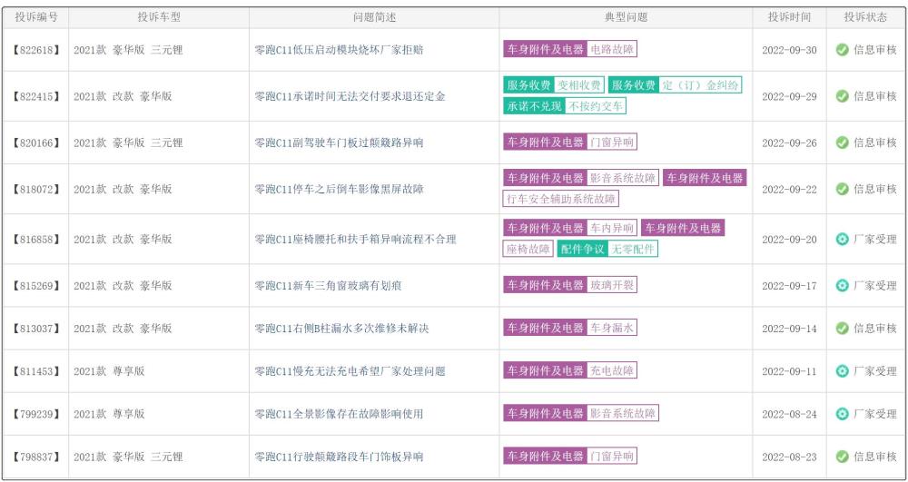
Task: Click green check icon in row 822618
Action: pyautogui.click(x=842, y=50)
